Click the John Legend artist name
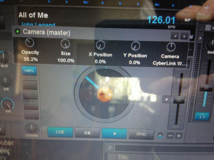Screen dimensions: 214x160 point(38,24)
